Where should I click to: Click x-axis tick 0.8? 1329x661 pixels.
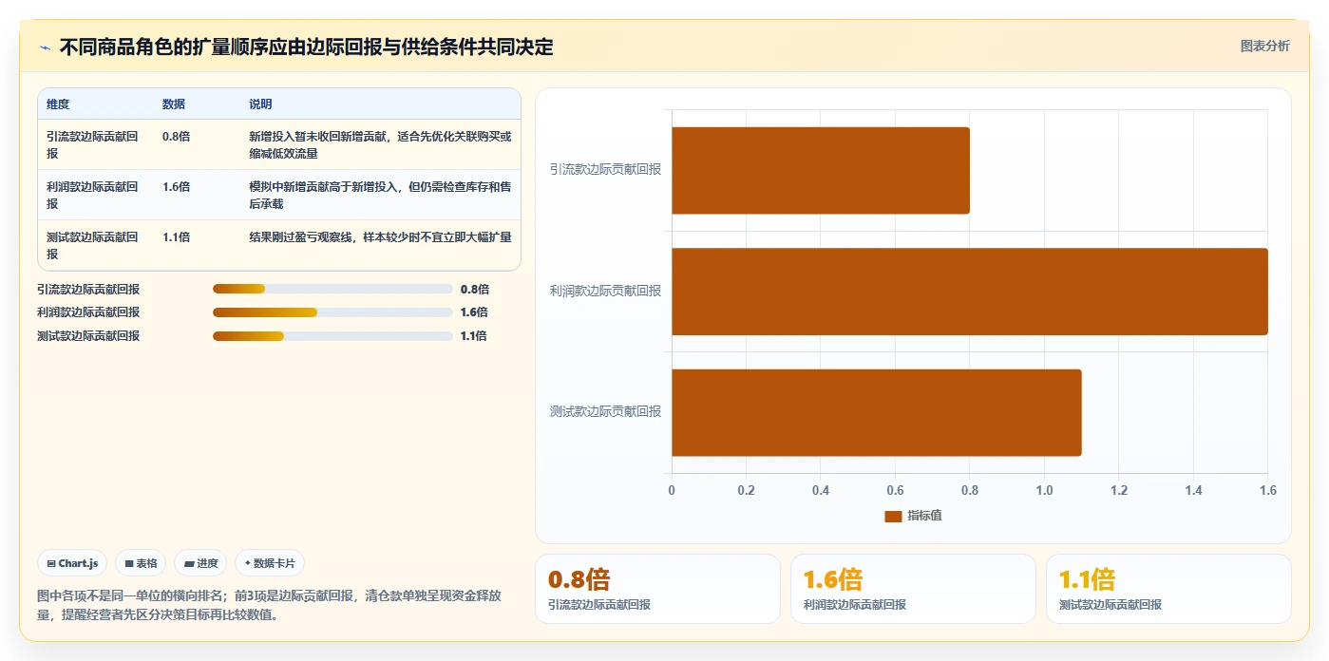970,491
